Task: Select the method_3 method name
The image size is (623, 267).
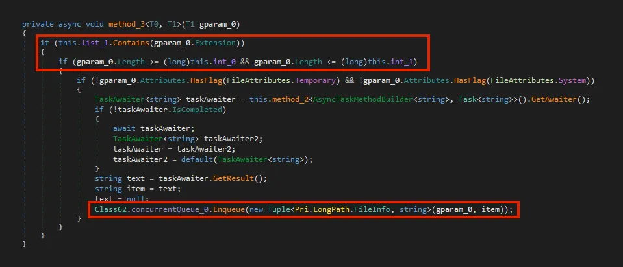Action: [127, 24]
